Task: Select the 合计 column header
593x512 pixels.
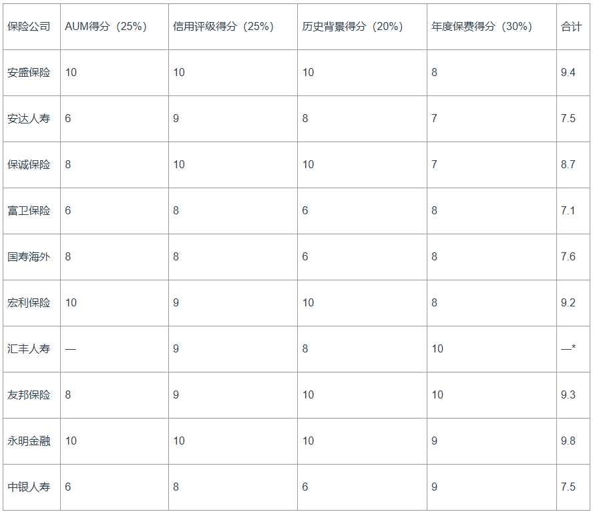Action: point(572,27)
